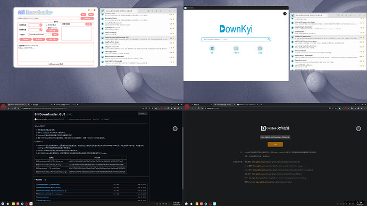Open DownKyi settings gear icon
This screenshot has width=367, height=206.
coord(212,48)
